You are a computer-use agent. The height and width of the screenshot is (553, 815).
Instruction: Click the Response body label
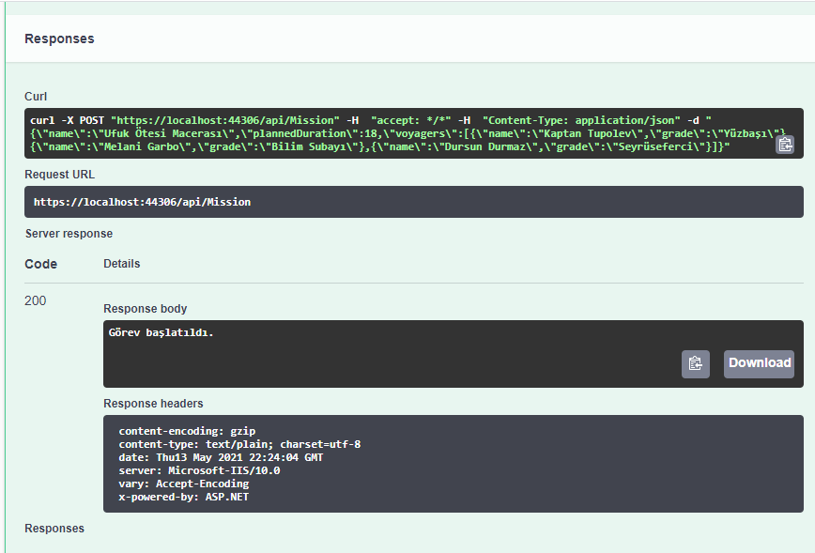(x=145, y=309)
